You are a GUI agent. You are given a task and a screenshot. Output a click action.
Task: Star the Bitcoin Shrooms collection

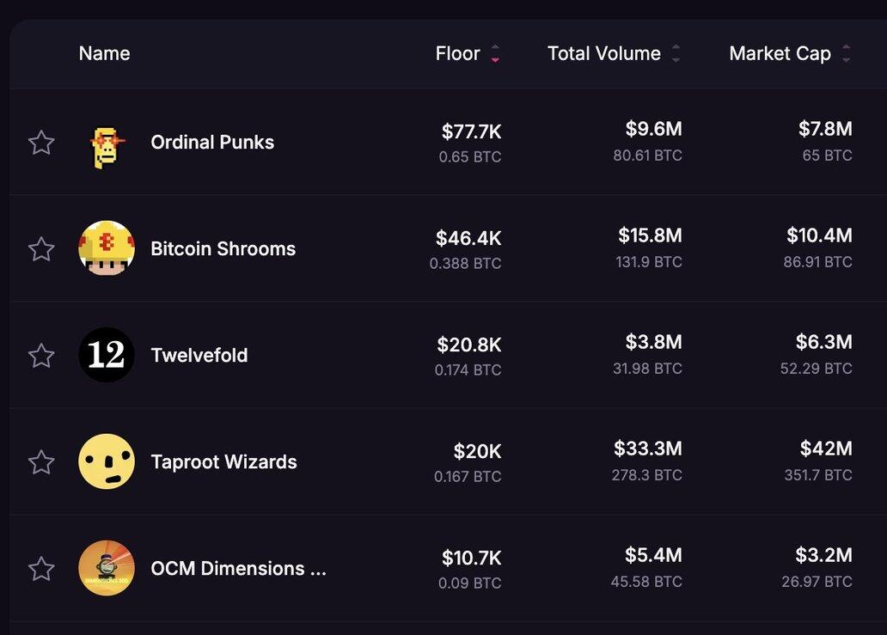(x=41, y=249)
